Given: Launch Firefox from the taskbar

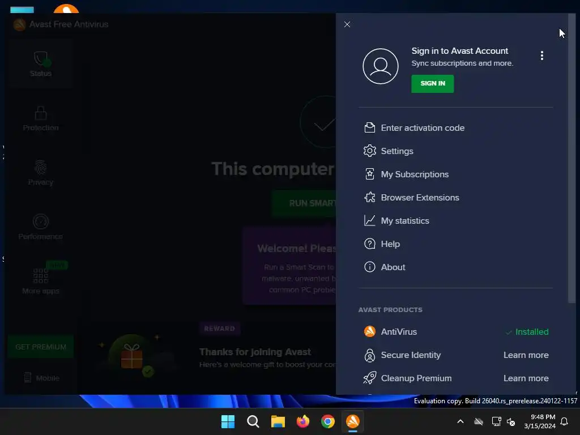Looking at the screenshot, I should (x=303, y=421).
